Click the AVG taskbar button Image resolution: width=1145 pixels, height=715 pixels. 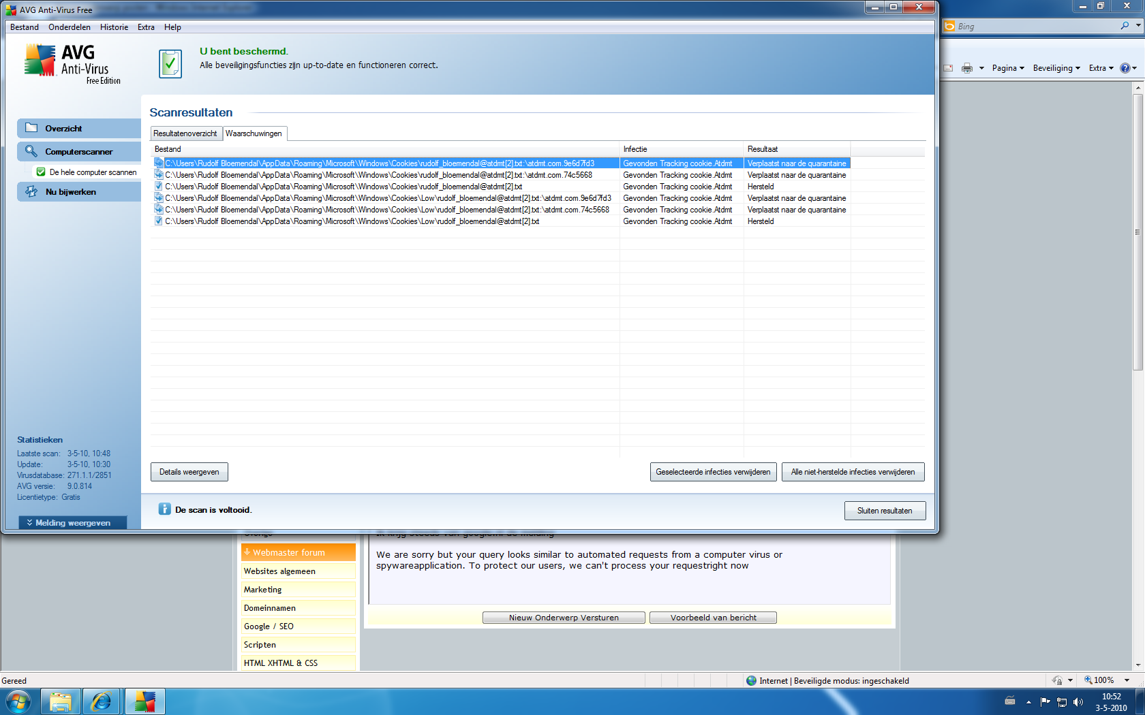coord(144,701)
